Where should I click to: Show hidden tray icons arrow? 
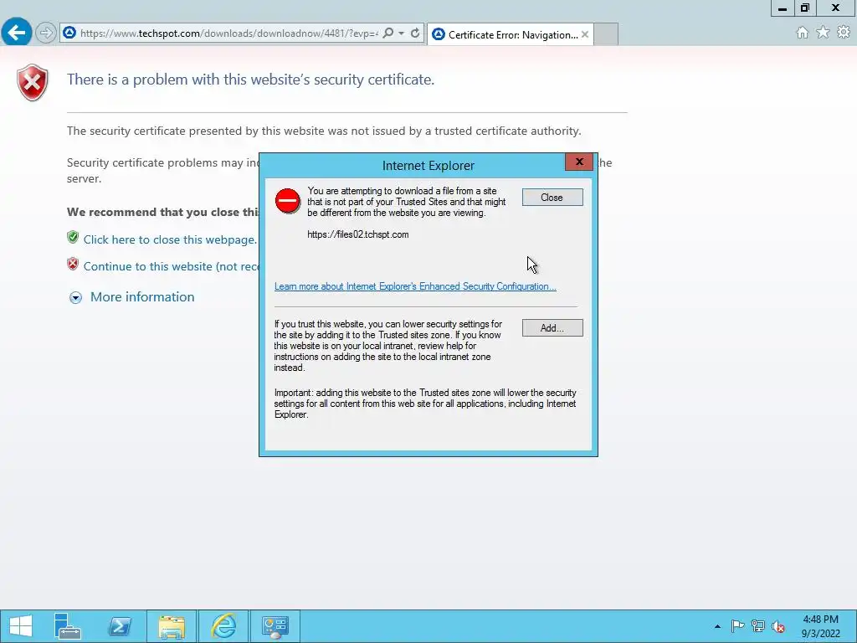[717, 626]
